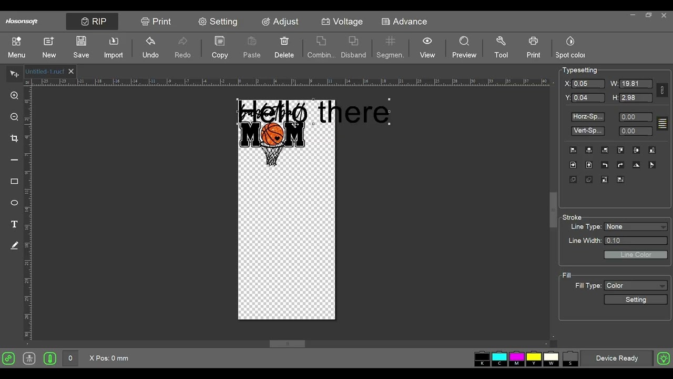Open the Line Type dropdown
The width and height of the screenshot is (673, 379).
(x=636, y=227)
